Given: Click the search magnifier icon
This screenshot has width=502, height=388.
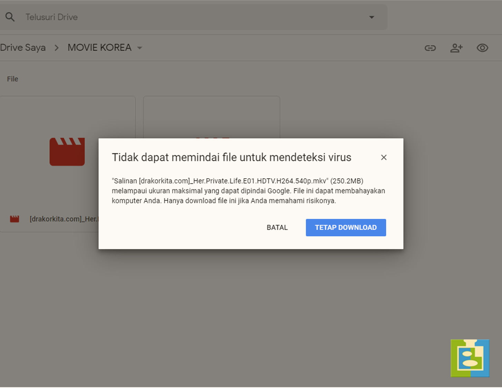Looking at the screenshot, I should click(x=10, y=17).
